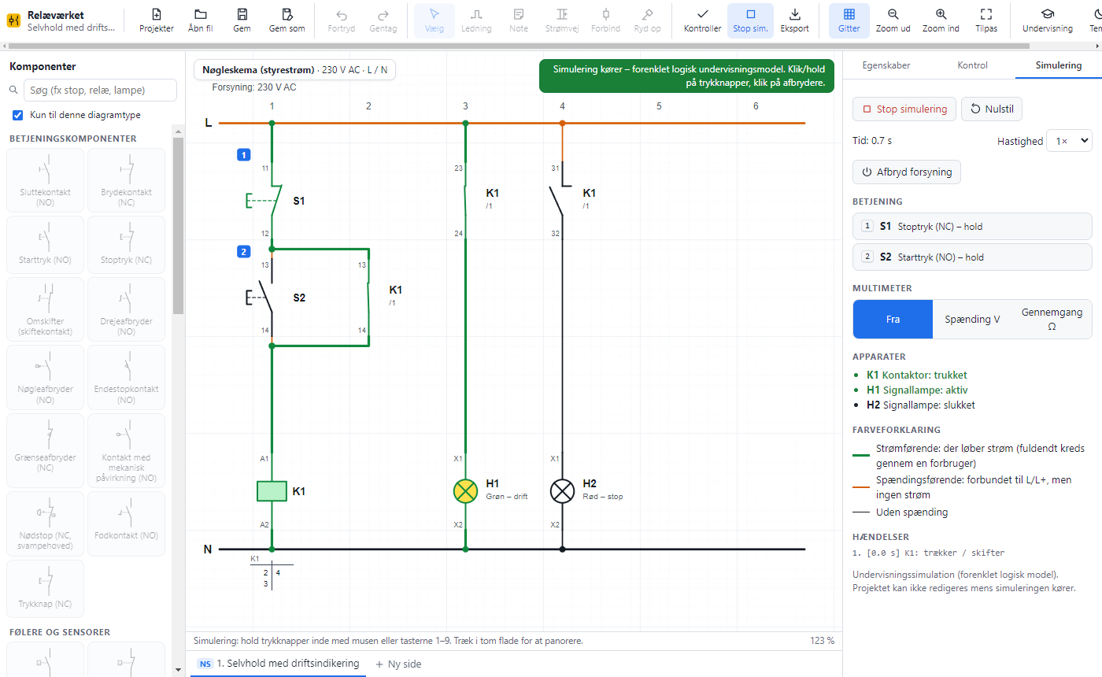The height and width of the screenshot is (677, 1102).
Task: Open the Hastighed speed dropdown
Action: [x=1069, y=141]
